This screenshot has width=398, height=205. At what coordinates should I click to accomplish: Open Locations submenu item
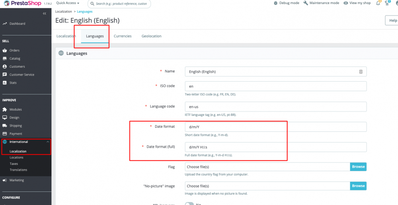point(16,157)
